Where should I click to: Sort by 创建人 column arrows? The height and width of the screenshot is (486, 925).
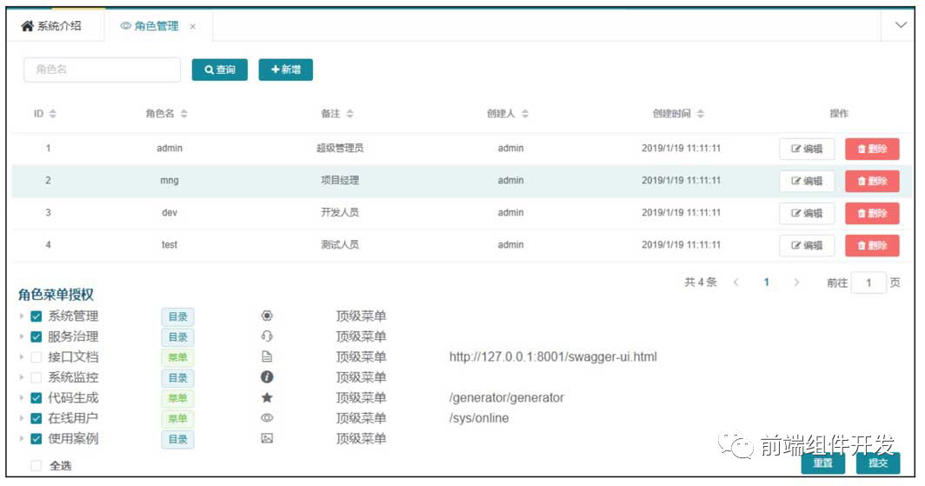[x=525, y=113]
